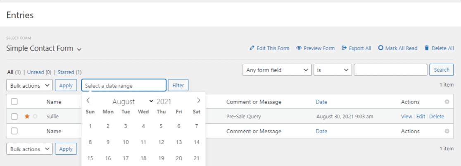Open the Simple Contact Form selector
Screen dimensions: 461x166
tap(44, 48)
